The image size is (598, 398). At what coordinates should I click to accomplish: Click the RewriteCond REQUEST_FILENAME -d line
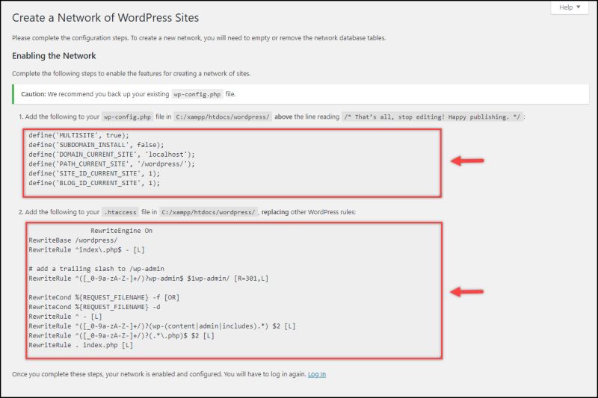(x=94, y=307)
